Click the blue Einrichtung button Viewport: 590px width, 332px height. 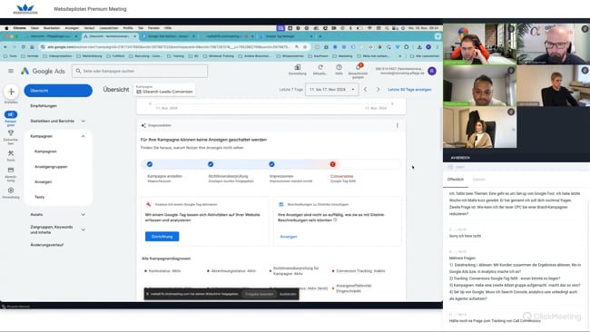(x=162, y=237)
